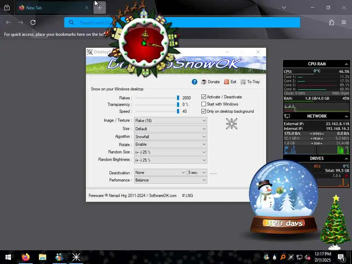This screenshot has width=352, height=264.
Task: Click the Transparency slider handle
Action: click(x=178, y=104)
